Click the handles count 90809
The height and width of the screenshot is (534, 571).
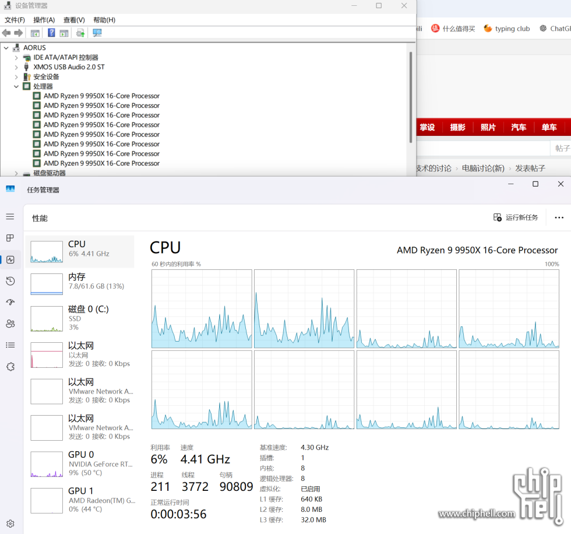click(236, 487)
